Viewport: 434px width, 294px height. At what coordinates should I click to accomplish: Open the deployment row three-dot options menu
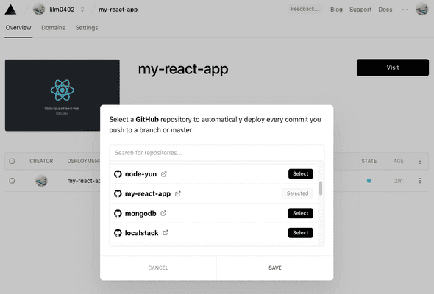420,181
